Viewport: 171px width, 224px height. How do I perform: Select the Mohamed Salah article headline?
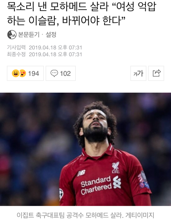coord(82,14)
